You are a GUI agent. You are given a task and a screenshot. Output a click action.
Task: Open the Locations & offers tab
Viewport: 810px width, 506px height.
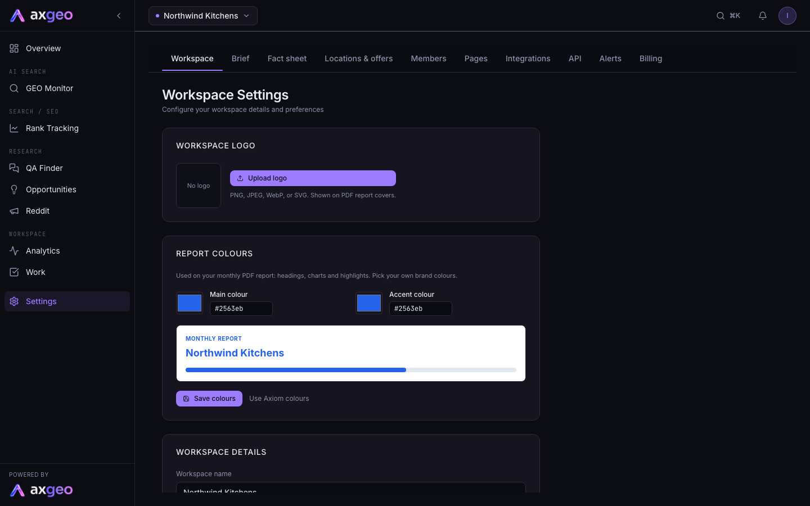359,58
